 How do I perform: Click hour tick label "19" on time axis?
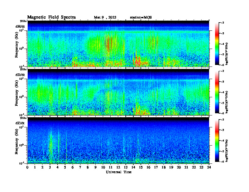(x=171, y=168)
